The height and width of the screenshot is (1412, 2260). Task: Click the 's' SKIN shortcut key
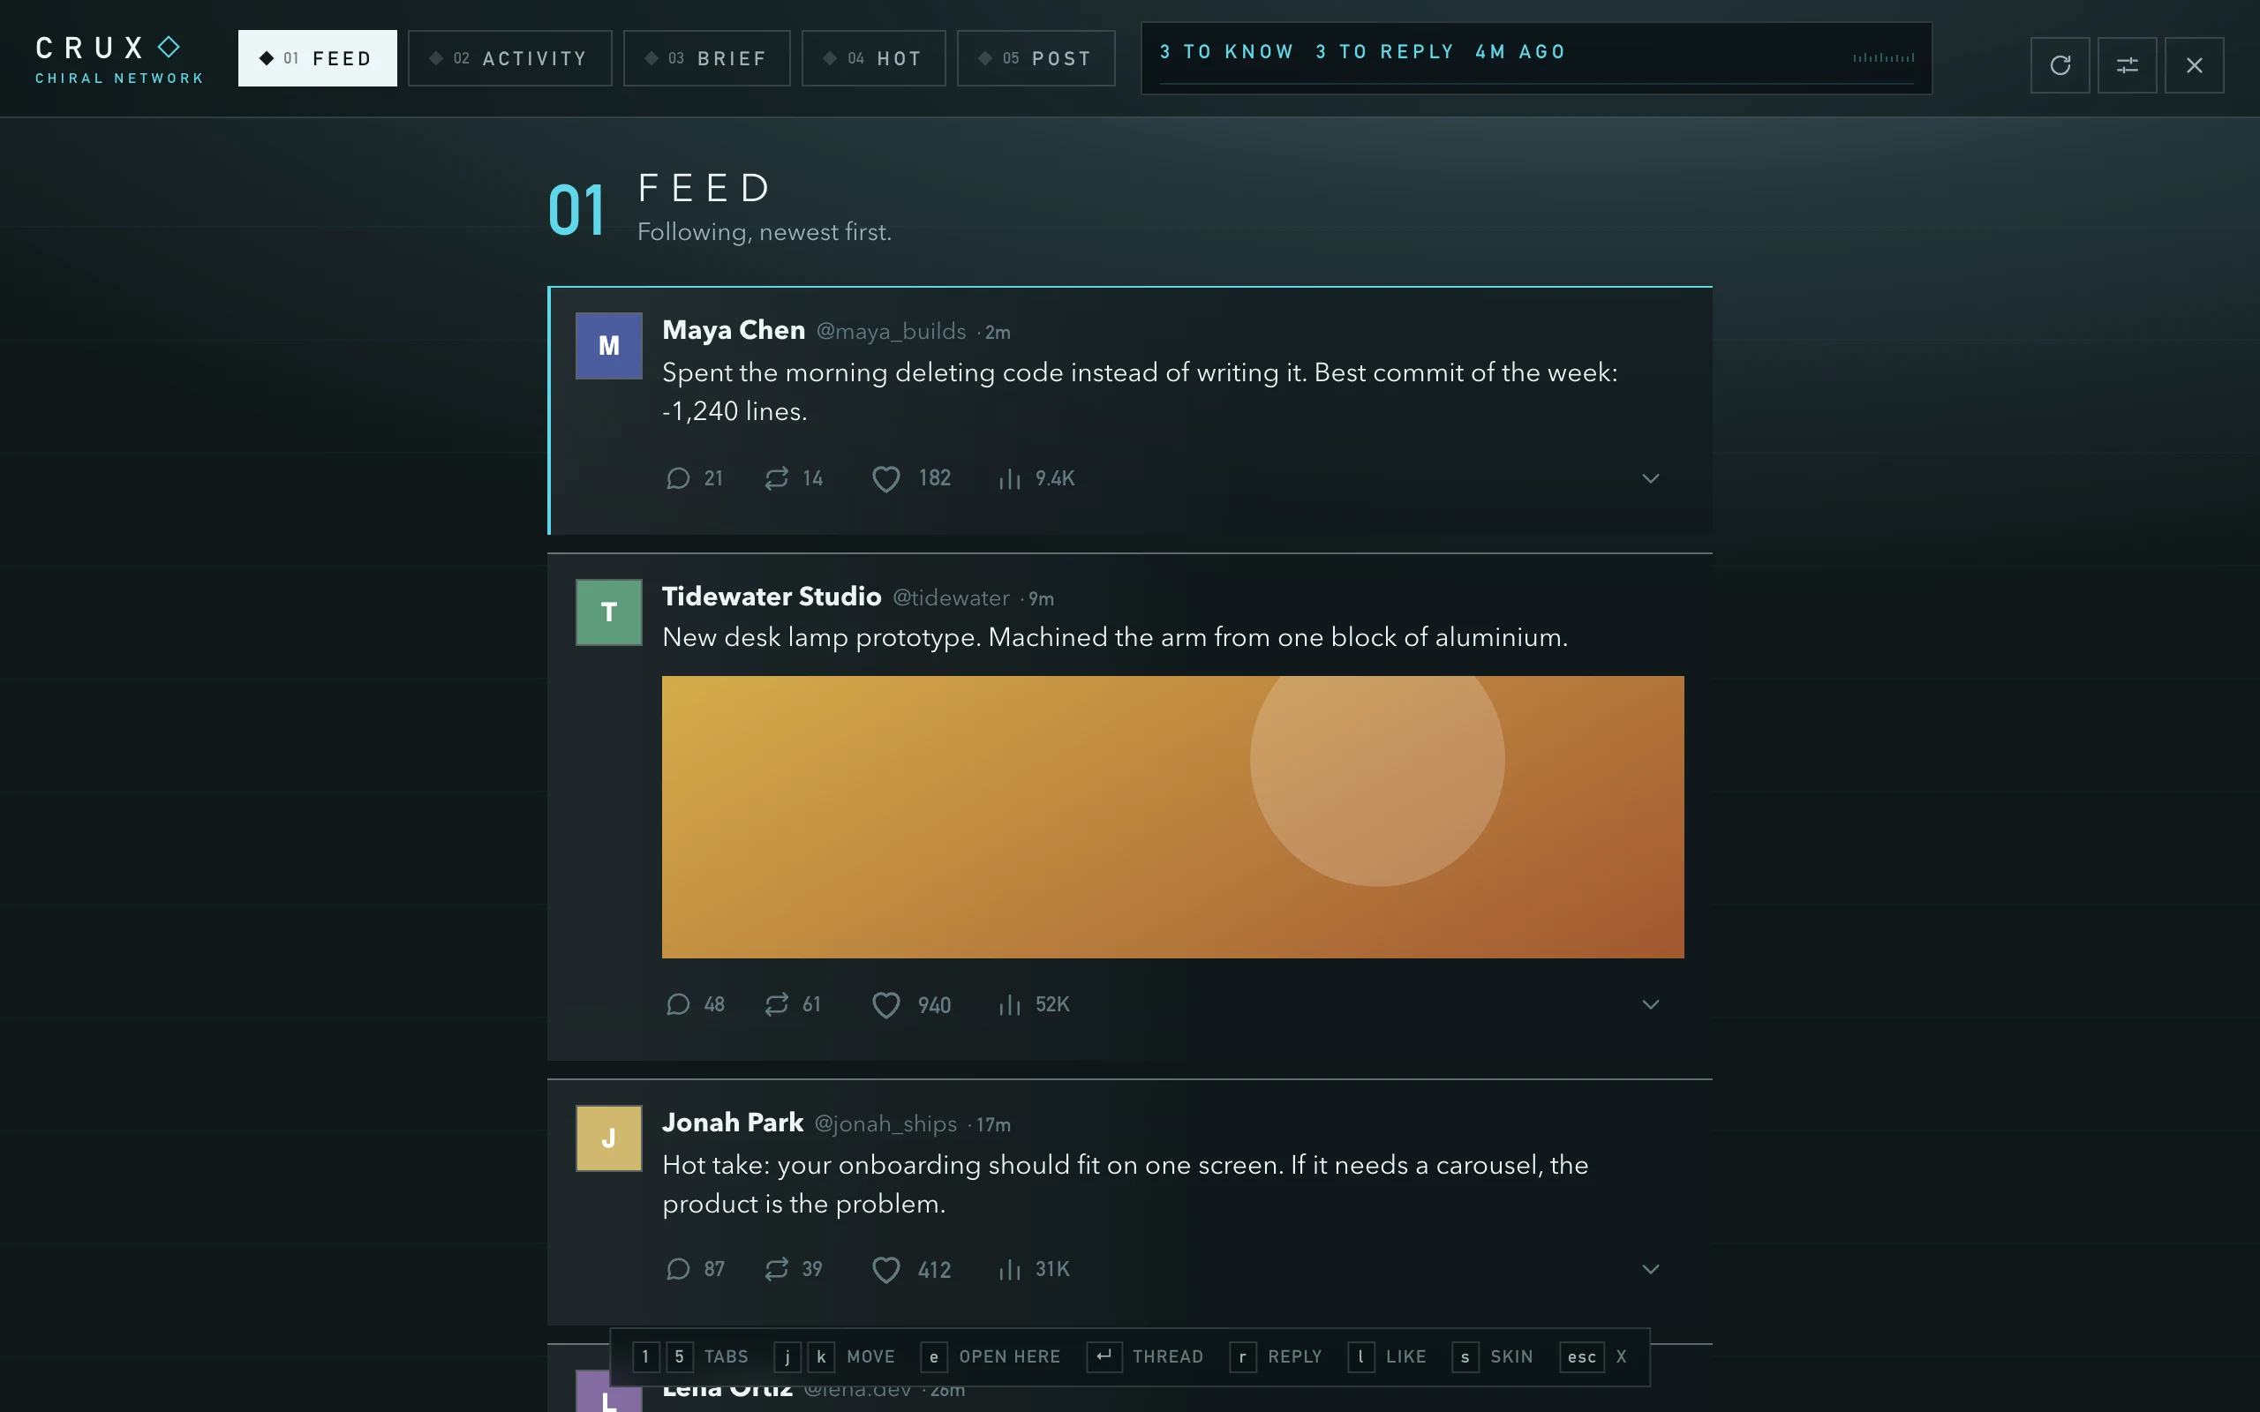(x=1465, y=1357)
